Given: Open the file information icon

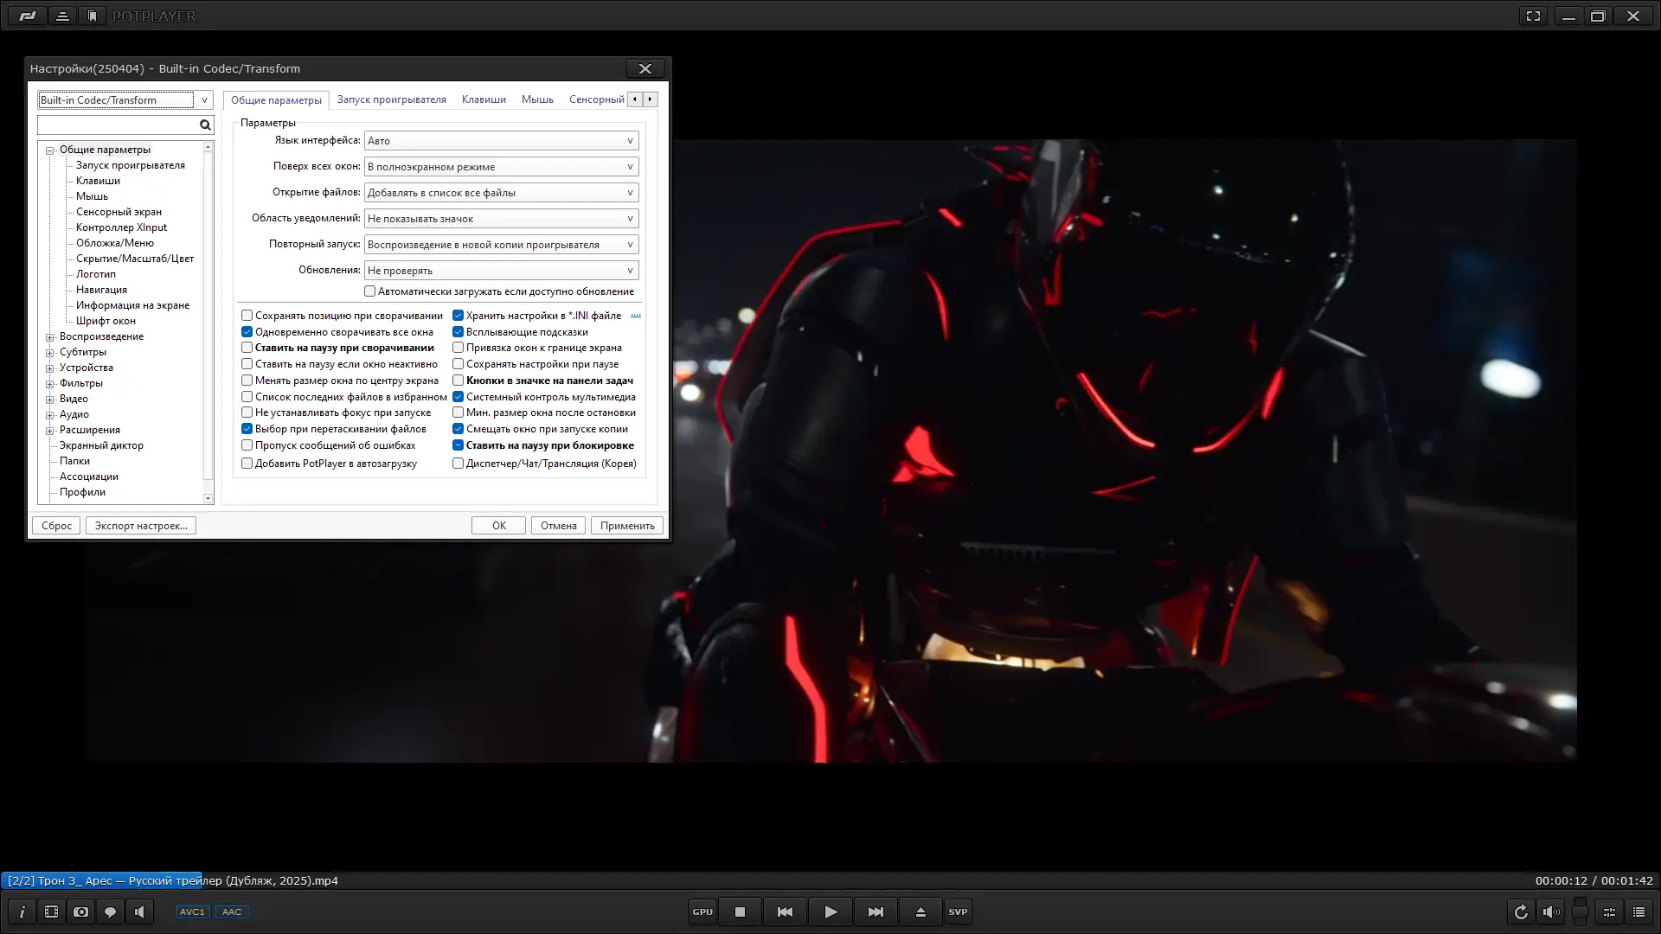Looking at the screenshot, I should point(22,912).
